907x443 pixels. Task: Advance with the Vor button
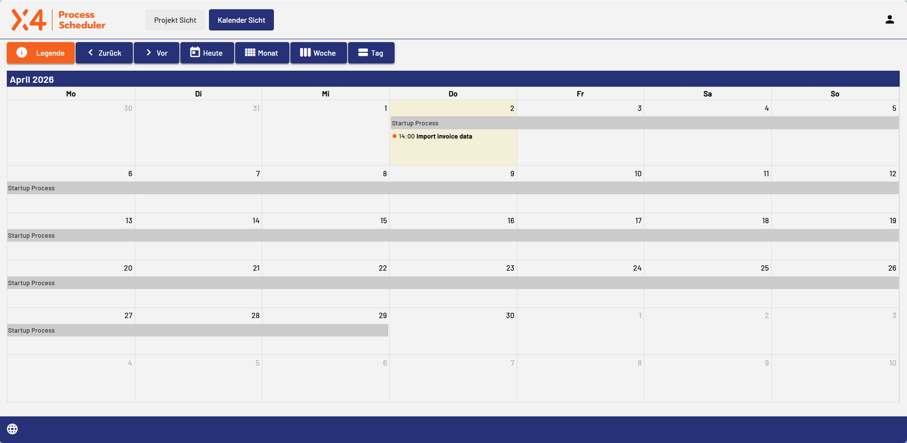(x=157, y=53)
